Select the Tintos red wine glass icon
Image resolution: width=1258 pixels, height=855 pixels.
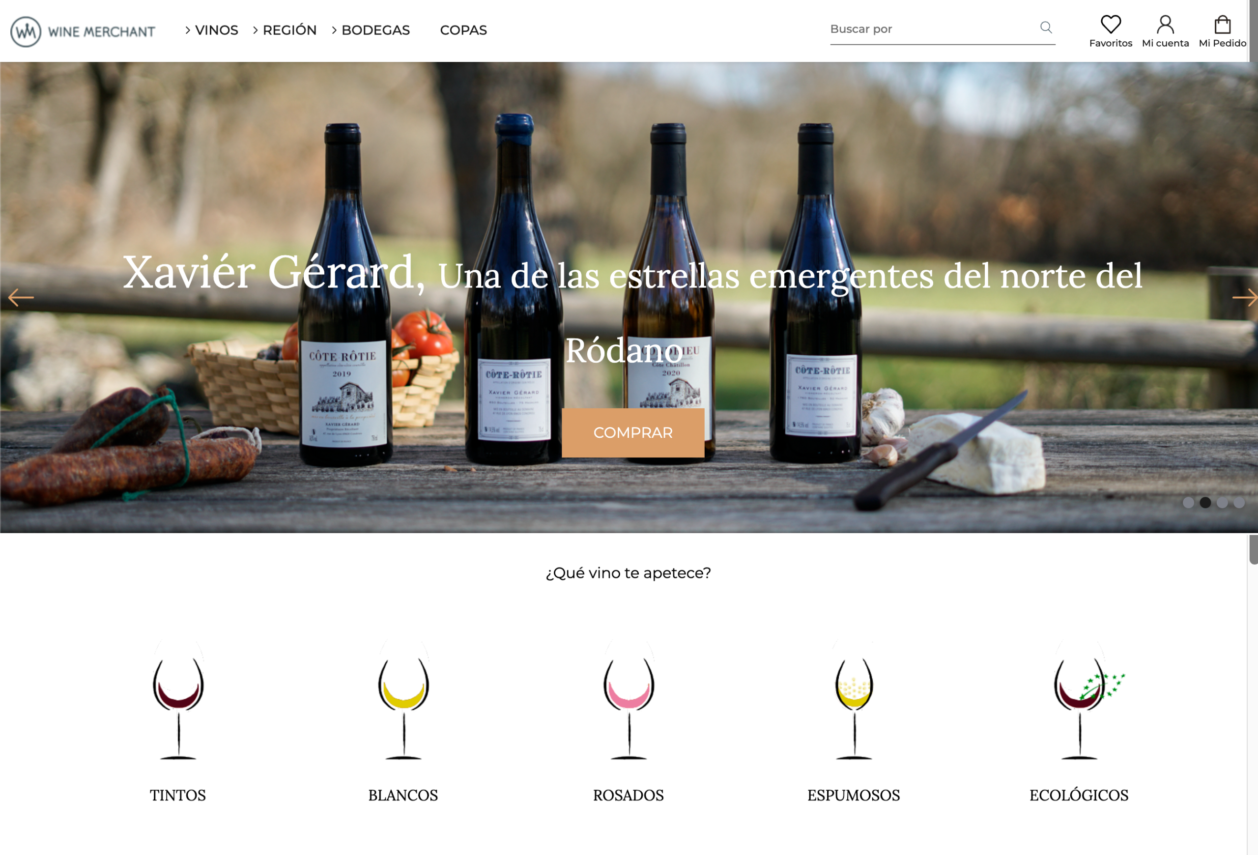[x=178, y=701]
